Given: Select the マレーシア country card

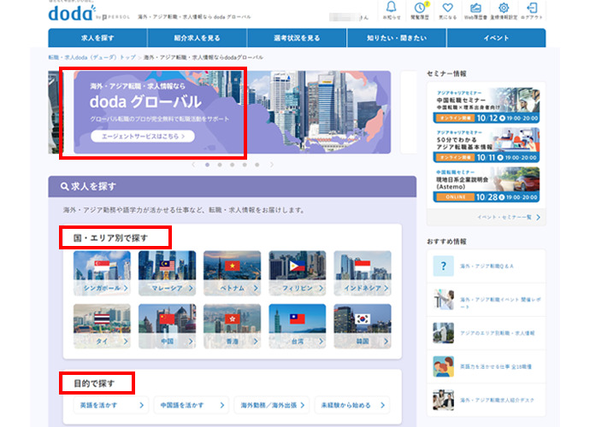Looking at the screenshot, I should [x=167, y=273].
